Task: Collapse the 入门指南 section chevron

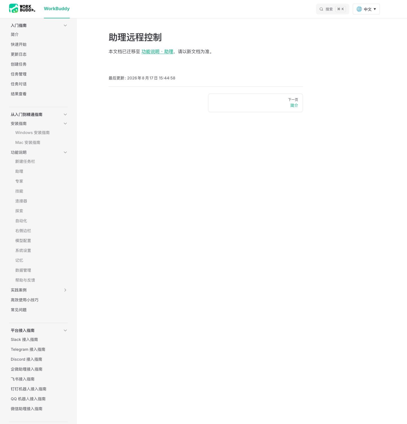Action: click(x=65, y=25)
